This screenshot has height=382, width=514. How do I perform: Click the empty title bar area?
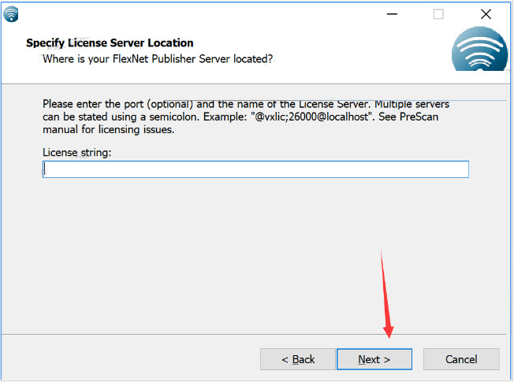point(197,13)
